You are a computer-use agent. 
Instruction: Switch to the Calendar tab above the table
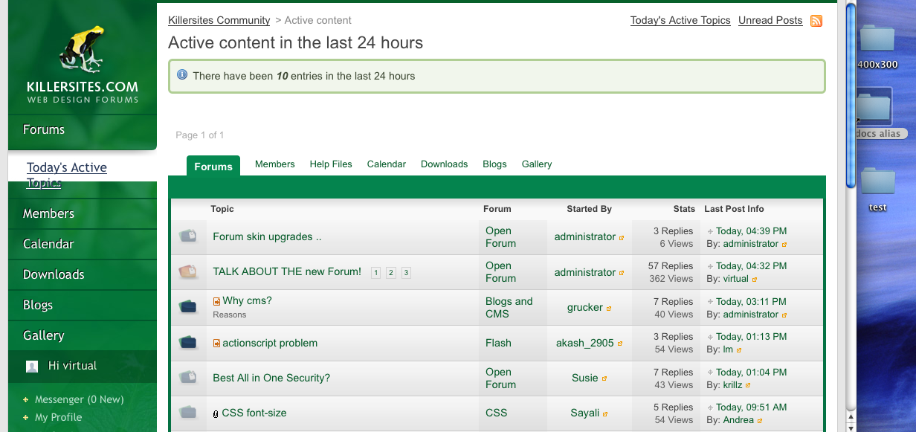tap(387, 164)
